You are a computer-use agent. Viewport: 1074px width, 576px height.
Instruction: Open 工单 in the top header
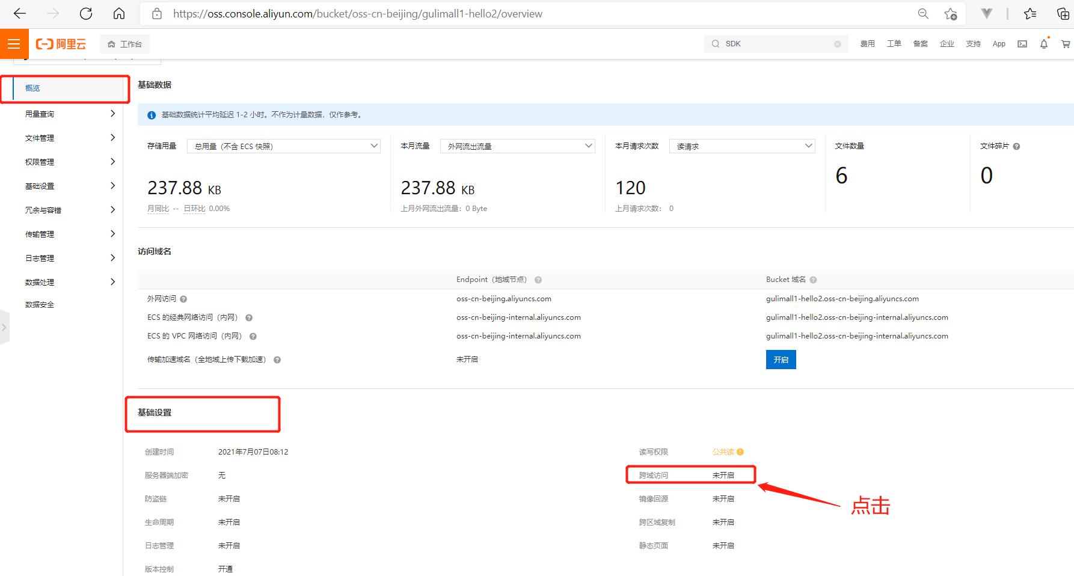click(x=894, y=44)
